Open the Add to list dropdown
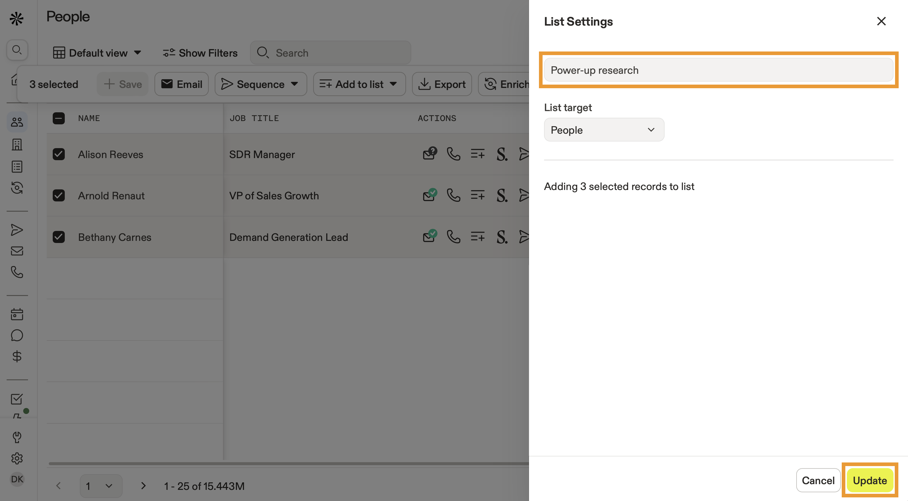The height and width of the screenshot is (501, 908). (x=359, y=84)
